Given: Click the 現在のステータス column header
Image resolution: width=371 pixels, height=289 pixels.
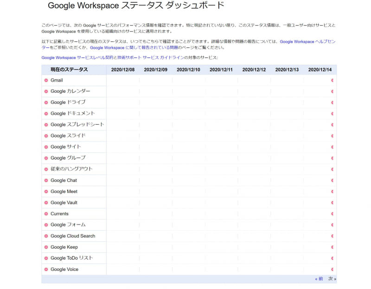Looking at the screenshot, I should (x=69, y=70).
